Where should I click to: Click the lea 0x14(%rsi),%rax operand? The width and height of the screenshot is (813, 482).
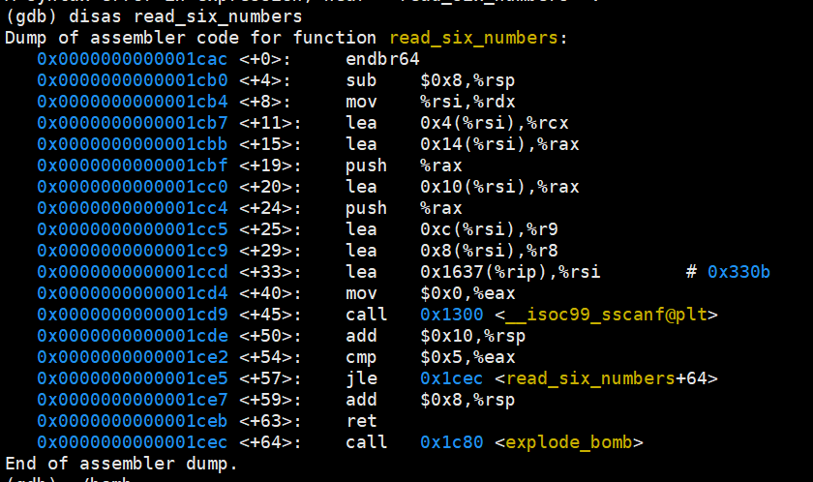coord(499,144)
